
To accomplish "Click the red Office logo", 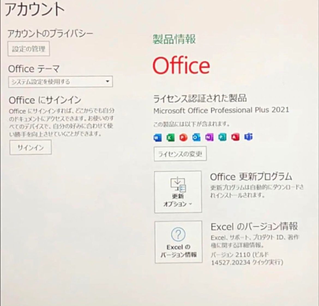I will coord(181,66).
